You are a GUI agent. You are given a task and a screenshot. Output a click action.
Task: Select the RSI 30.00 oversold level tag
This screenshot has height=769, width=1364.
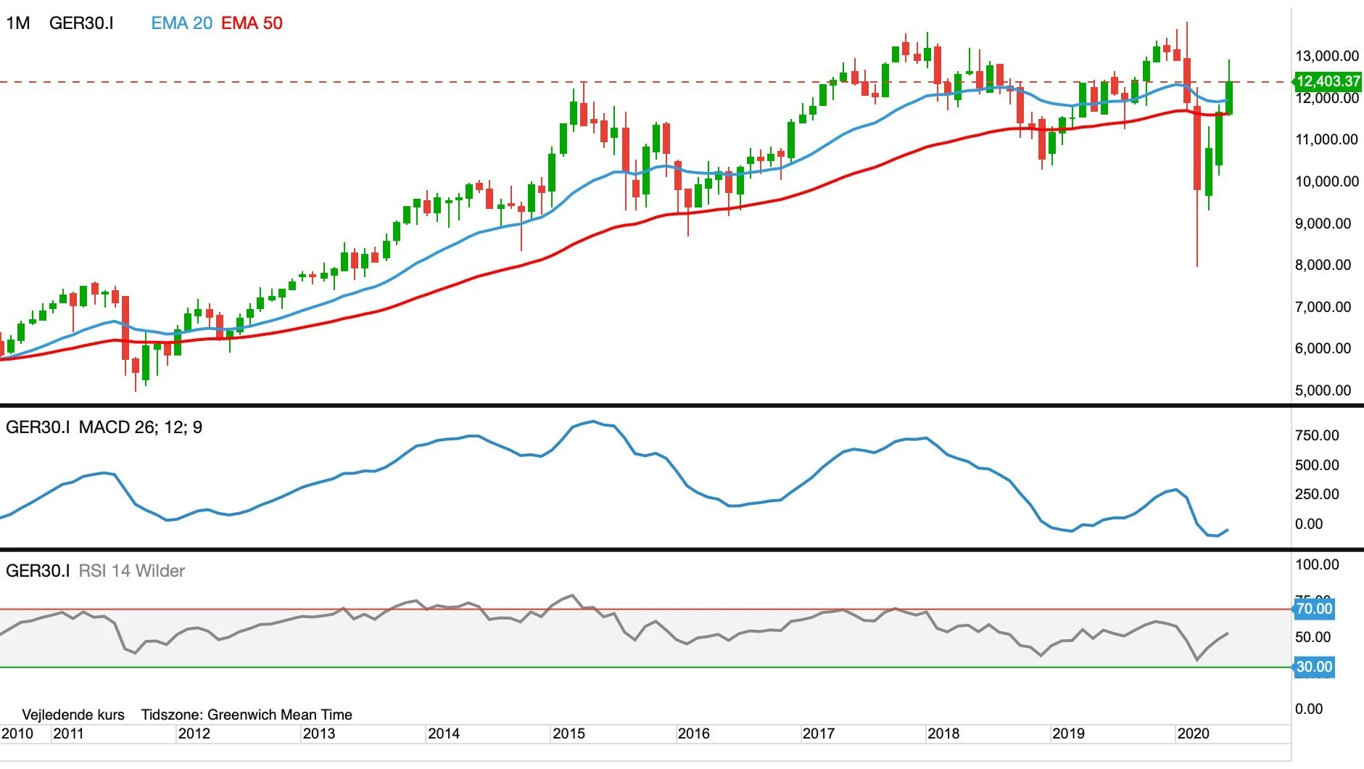1313,667
